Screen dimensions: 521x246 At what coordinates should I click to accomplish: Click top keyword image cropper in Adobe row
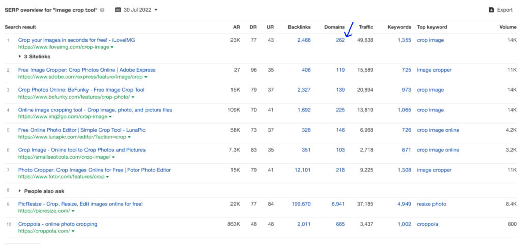(435, 70)
